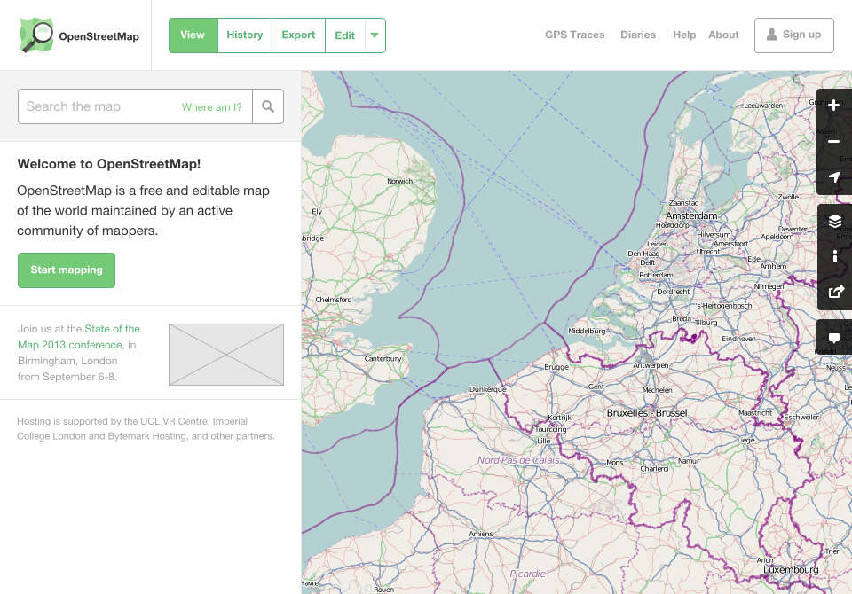Click Bruxelles - Brussel map label
The width and height of the screenshot is (852, 594).
point(647,412)
